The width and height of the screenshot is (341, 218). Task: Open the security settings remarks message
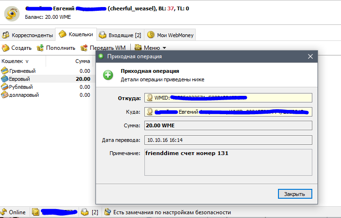(172, 212)
